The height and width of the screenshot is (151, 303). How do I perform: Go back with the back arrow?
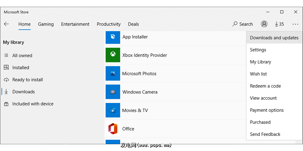pyautogui.click(x=6, y=24)
